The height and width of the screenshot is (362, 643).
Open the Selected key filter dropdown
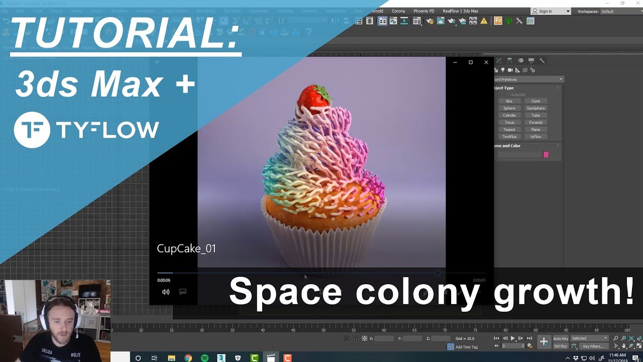[590, 338]
